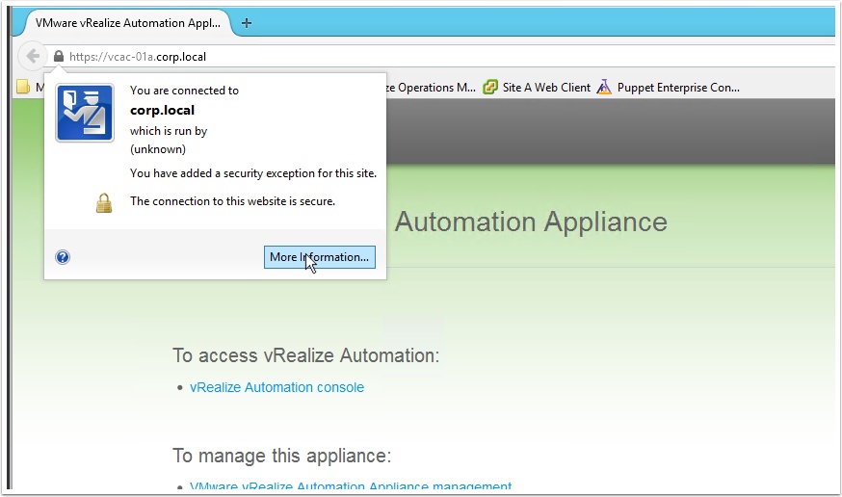The height and width of the screenshot is (497, 842).
Task: Open VMware vRealize Automation Appliance management link
Action: [351, 485]
